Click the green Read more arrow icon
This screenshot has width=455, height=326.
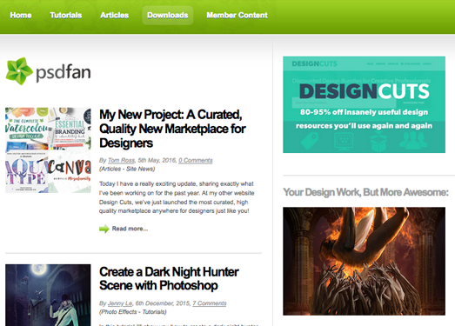click(x=104, y=229)
